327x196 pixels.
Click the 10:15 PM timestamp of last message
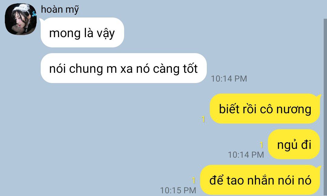tap(178, 190)
